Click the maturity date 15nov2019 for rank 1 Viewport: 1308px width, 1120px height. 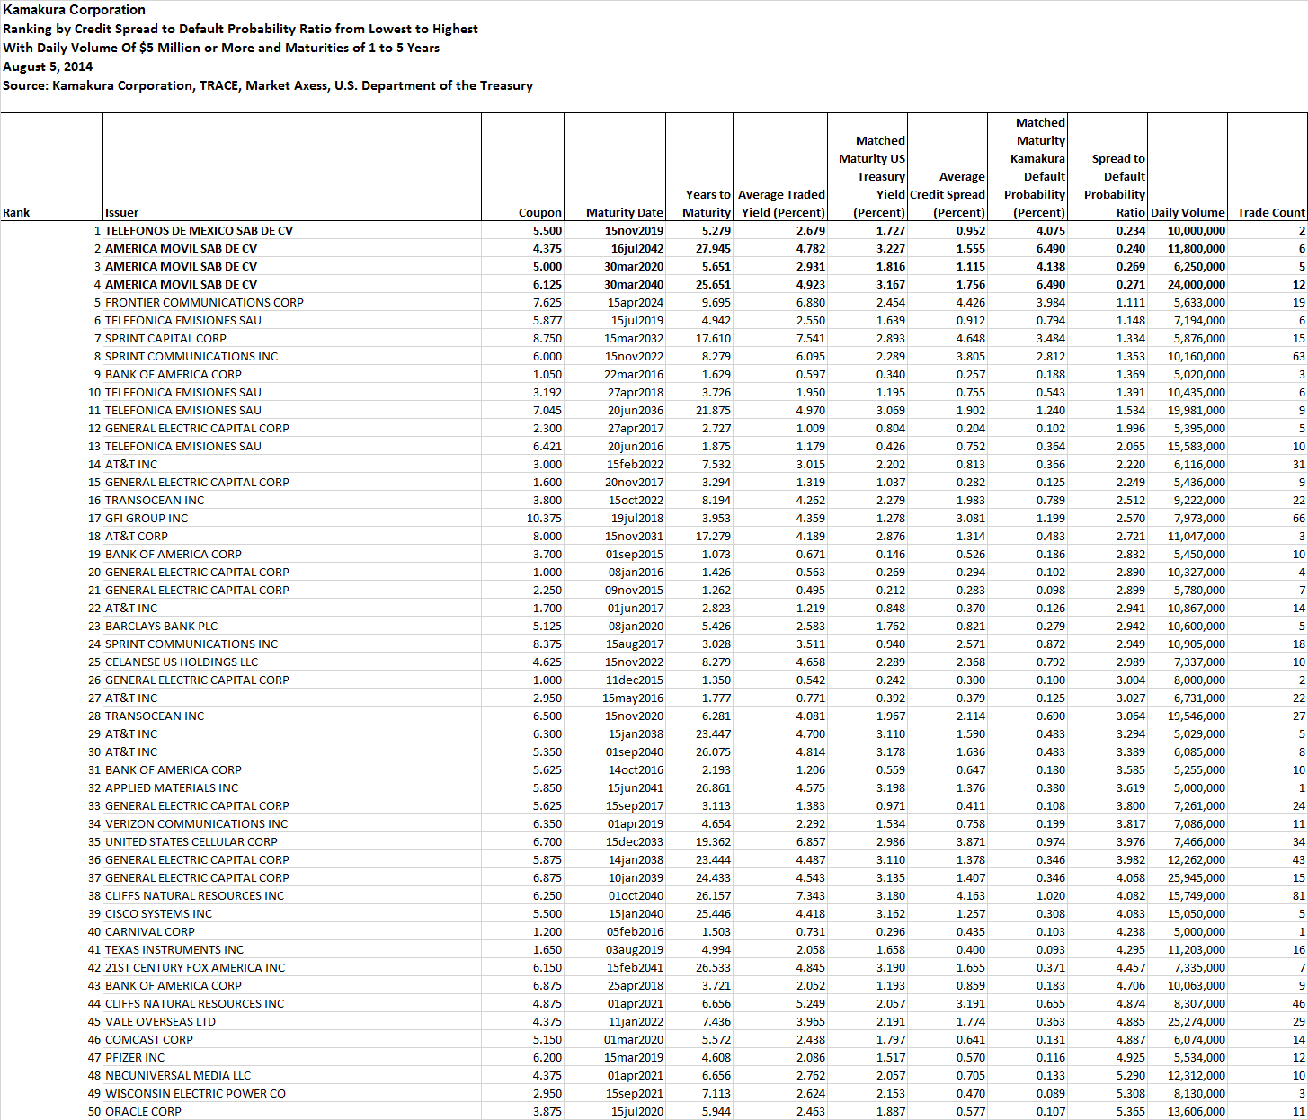point(635,230)
